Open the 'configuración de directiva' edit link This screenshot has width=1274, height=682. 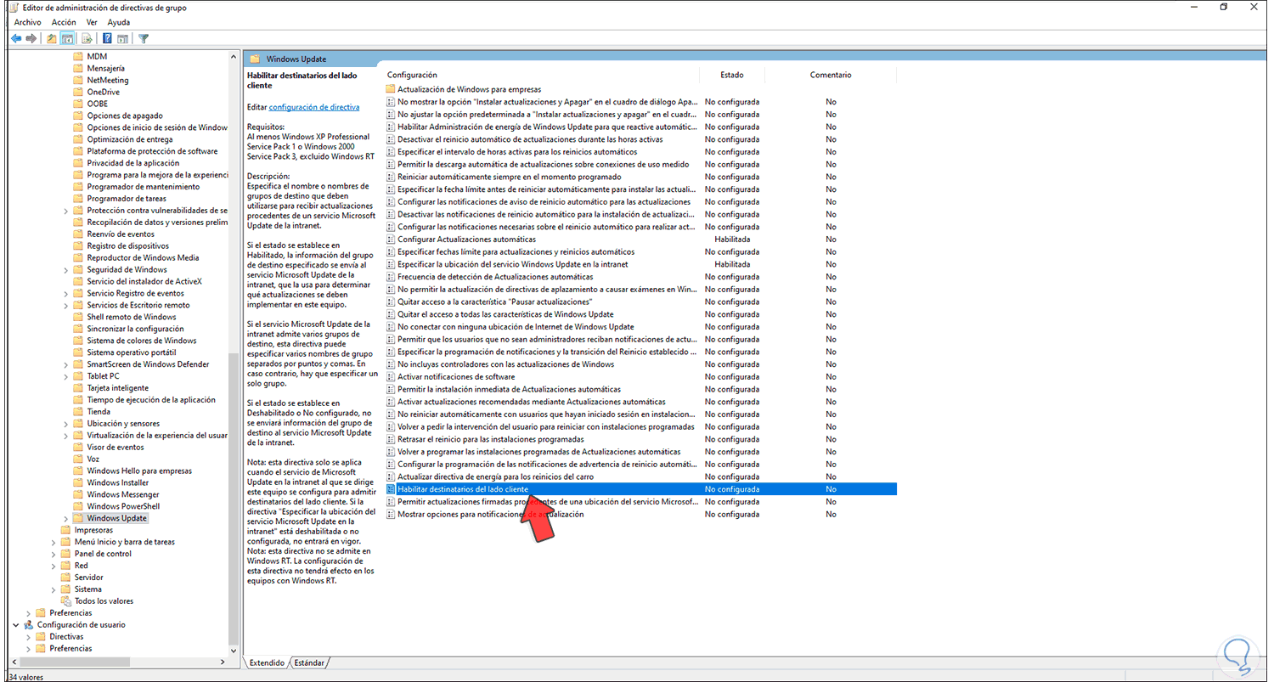[314, 107]
